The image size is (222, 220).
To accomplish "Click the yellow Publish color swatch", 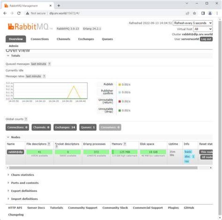I will pyautogui.click(x=120, y=84).
